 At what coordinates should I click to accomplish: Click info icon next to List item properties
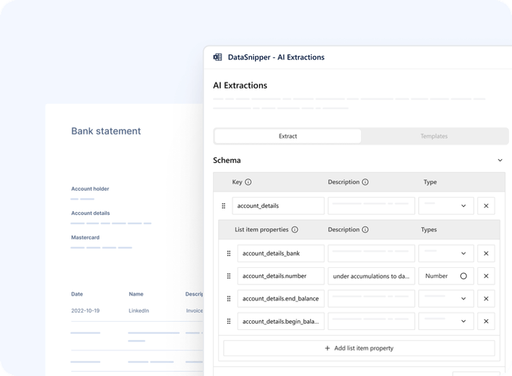(295, 230)
